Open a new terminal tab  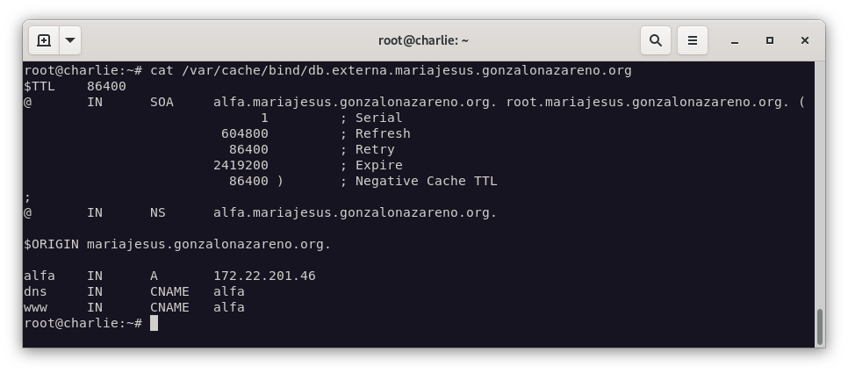coord(44,40)
